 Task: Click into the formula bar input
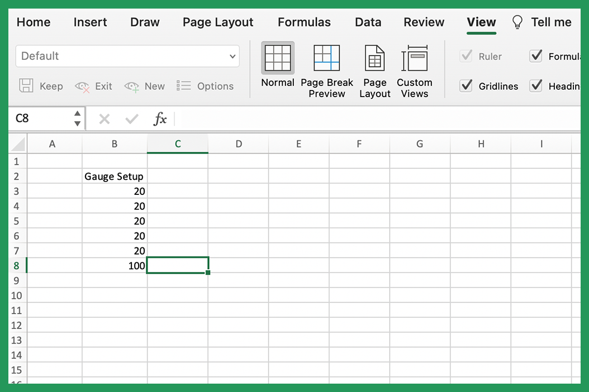point(378,119)
